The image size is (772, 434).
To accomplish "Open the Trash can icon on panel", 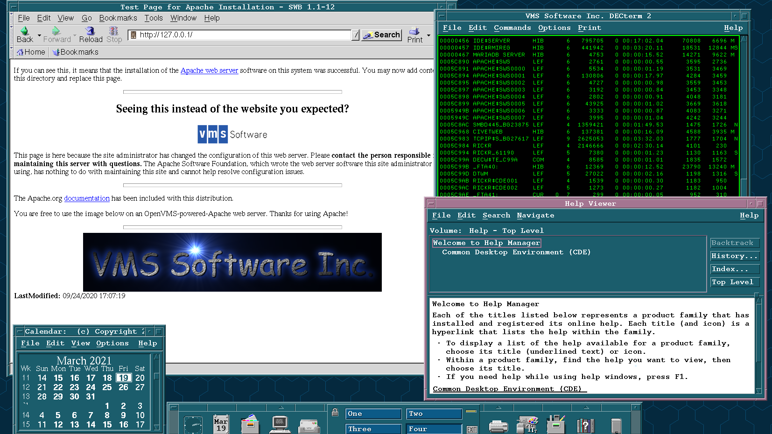I will pyautogui.click(x=616, y=426).
